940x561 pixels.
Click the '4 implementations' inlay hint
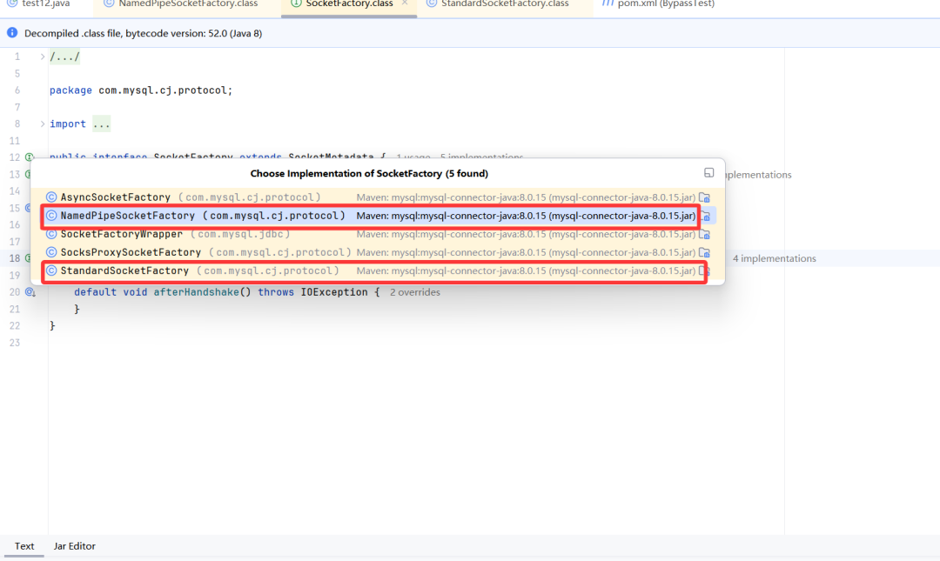click(x=774, y=258)
